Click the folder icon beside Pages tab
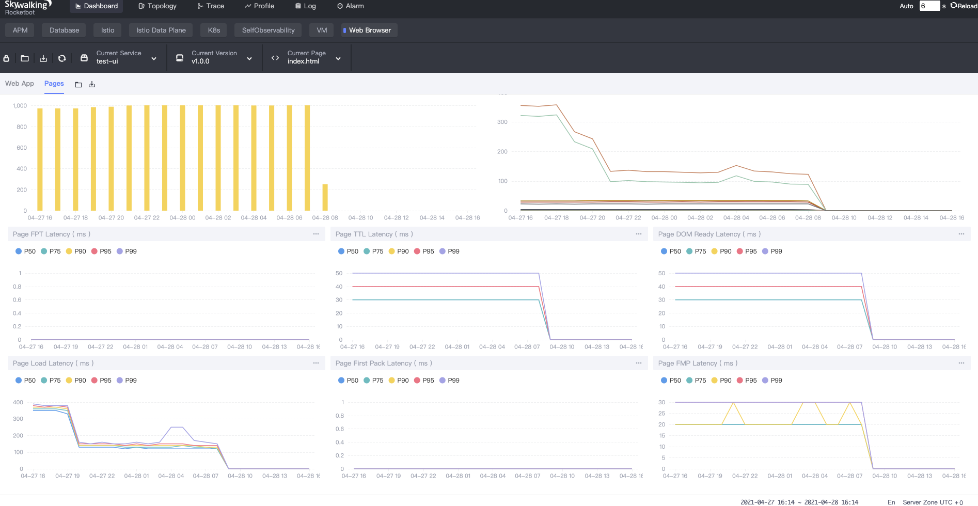 click(x=78, y=85)
